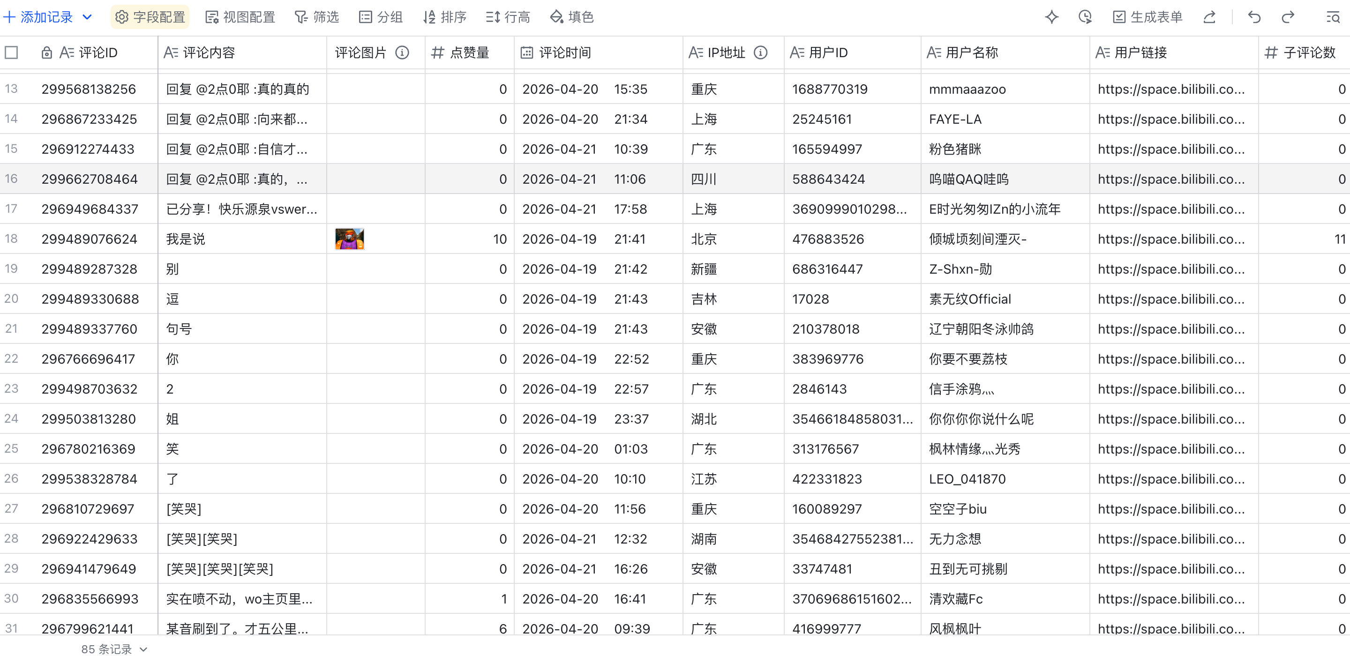
Task: Open the 排序 sort option
Action: click(444, 17)
